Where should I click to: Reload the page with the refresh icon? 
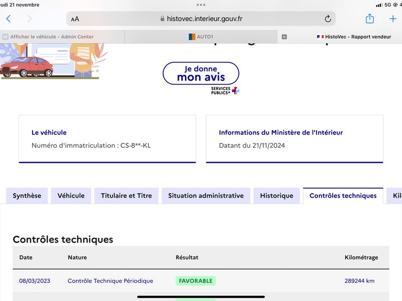tap(328, 19)
